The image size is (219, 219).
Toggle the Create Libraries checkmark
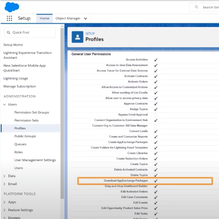155,153
